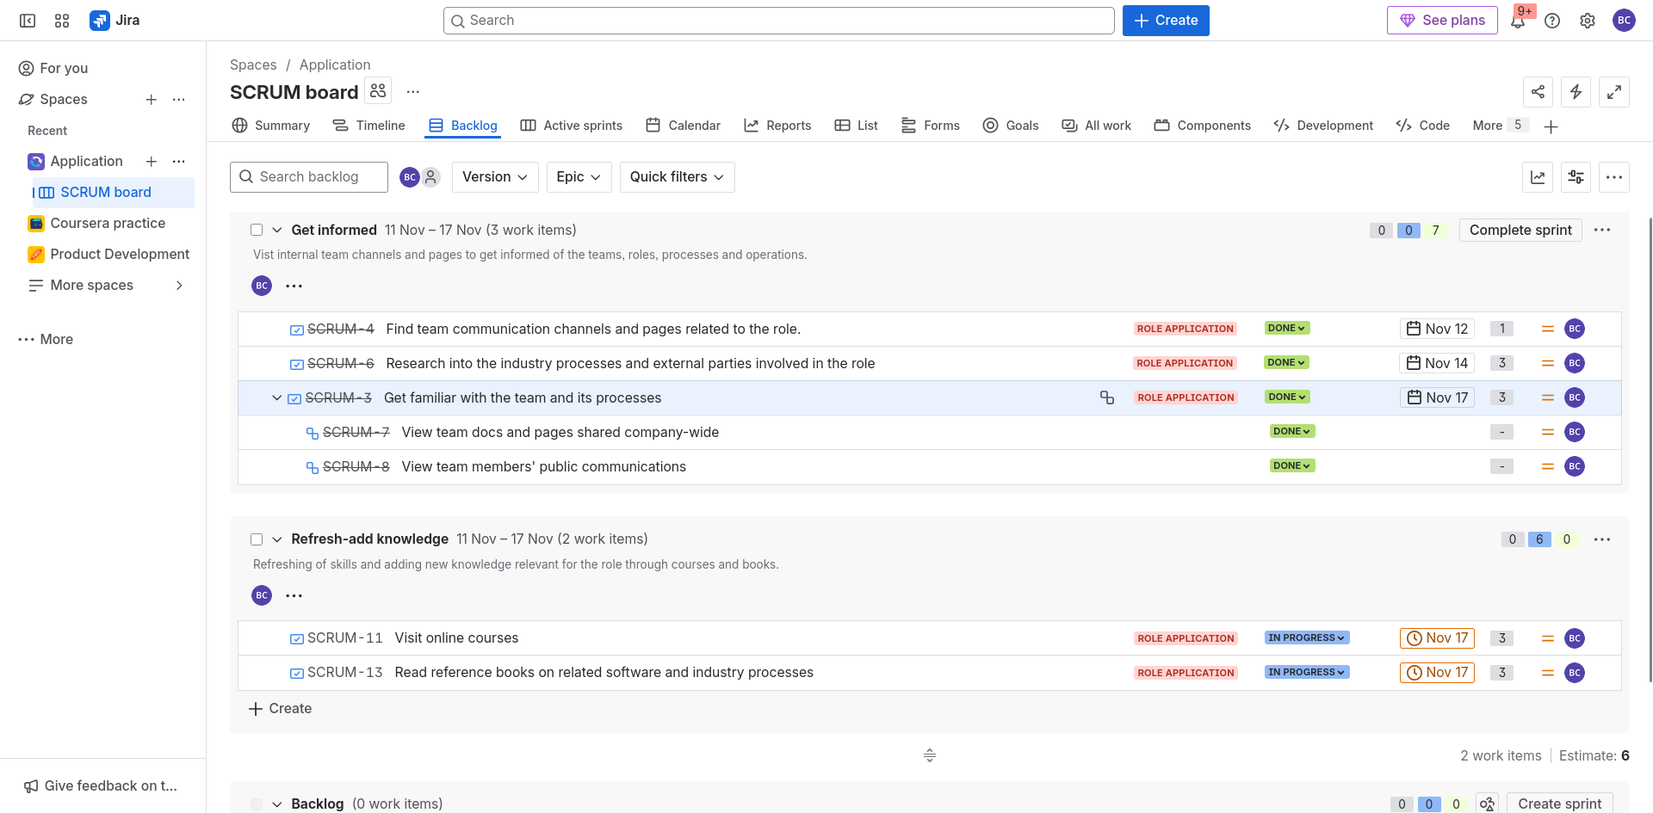Viewport: 1653px width, 813px height.
Task: Open sprint insights chart icon
Action: click(x=1538, y=177)
